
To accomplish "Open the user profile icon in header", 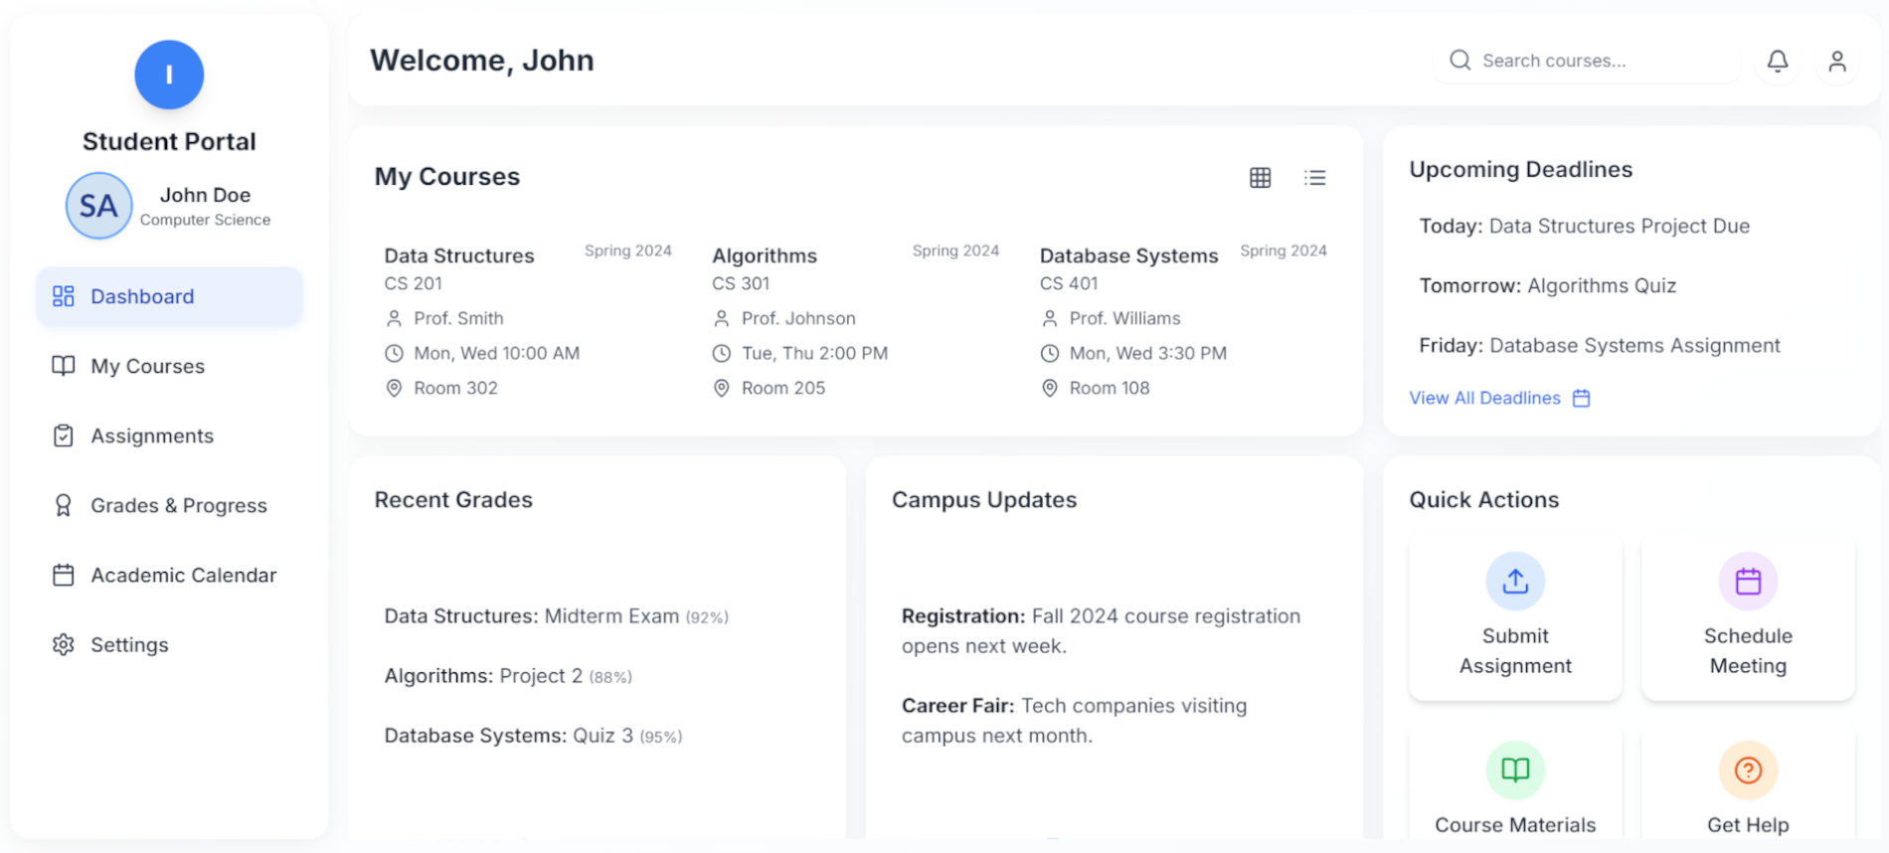I will coord(1836,61).
